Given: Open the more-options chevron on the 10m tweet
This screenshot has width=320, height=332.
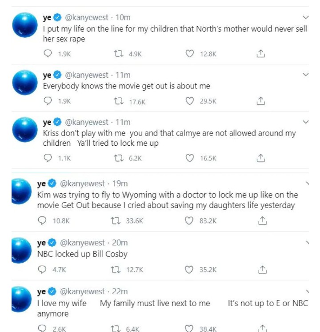Looking at the screenshot, I should tap(305, 17).
